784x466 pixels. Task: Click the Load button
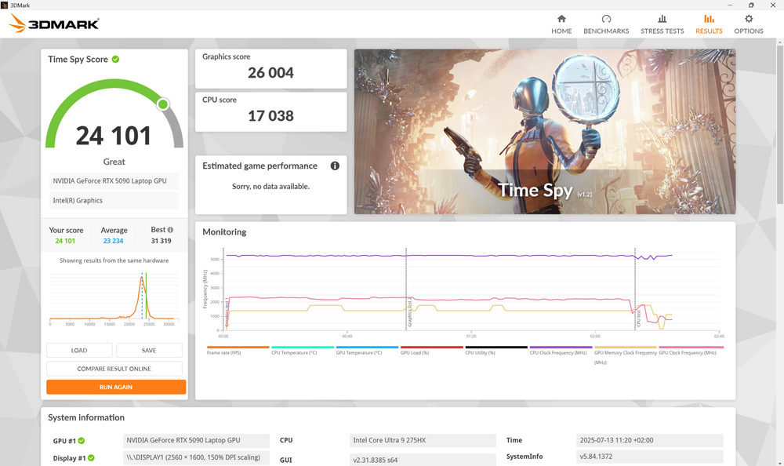(x=79, y=351)
